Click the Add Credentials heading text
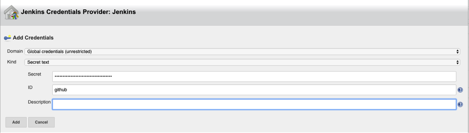The width and height of the screenshot is (469, 133). (33, 37)
